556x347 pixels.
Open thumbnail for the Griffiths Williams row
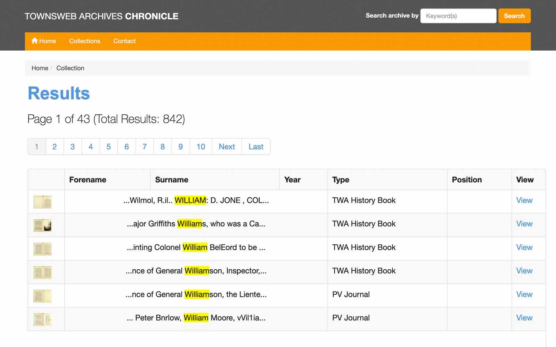click(42, 225)
